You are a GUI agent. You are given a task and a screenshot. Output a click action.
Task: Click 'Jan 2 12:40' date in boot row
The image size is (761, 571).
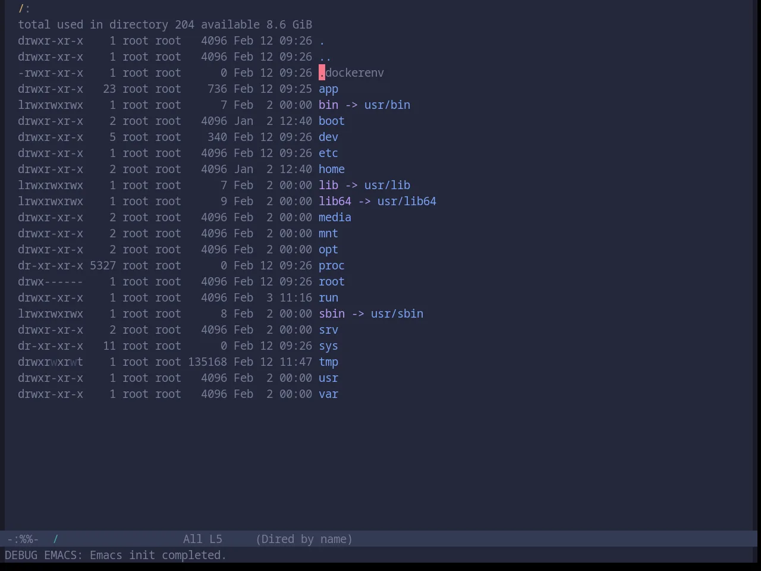[x=273, y=121]
